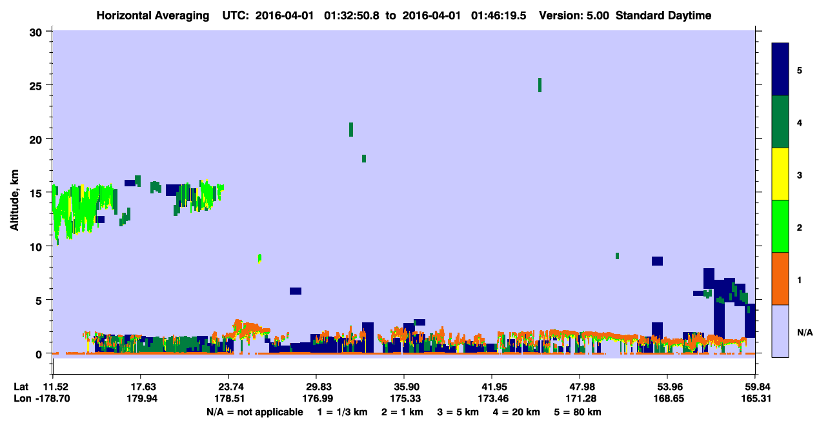Click the end time '01:46:19.5'
Screen dimensions: 839x430
tap(498, 15)
